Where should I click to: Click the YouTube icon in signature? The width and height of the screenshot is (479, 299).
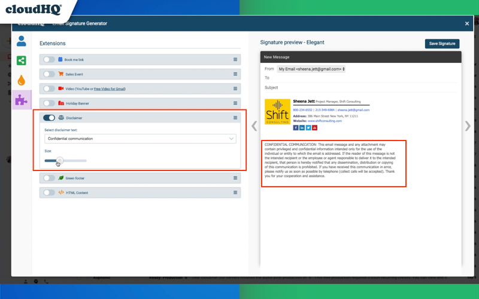coord(315,128)
